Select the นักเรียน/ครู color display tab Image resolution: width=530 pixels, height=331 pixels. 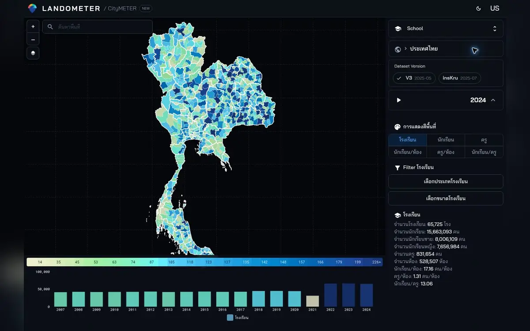pos(484,152)
